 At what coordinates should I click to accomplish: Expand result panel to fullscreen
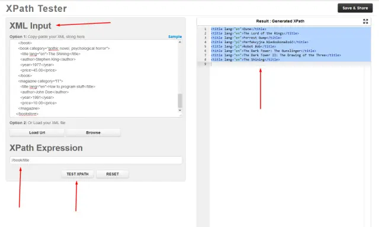(x=365, y=21)
